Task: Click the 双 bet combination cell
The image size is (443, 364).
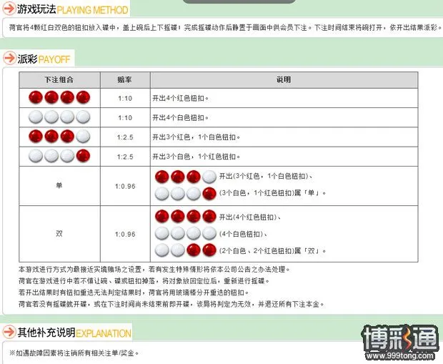Action: coord(59,234)
